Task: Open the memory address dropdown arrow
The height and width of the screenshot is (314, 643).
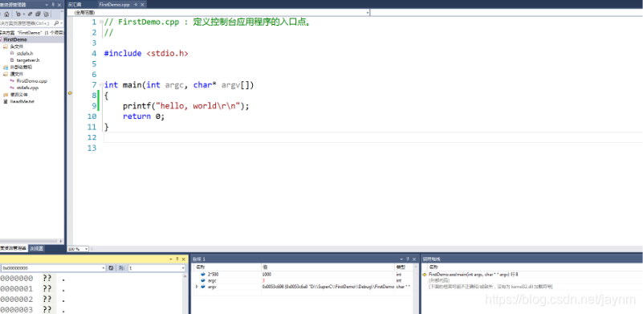Action: (104, 268)
